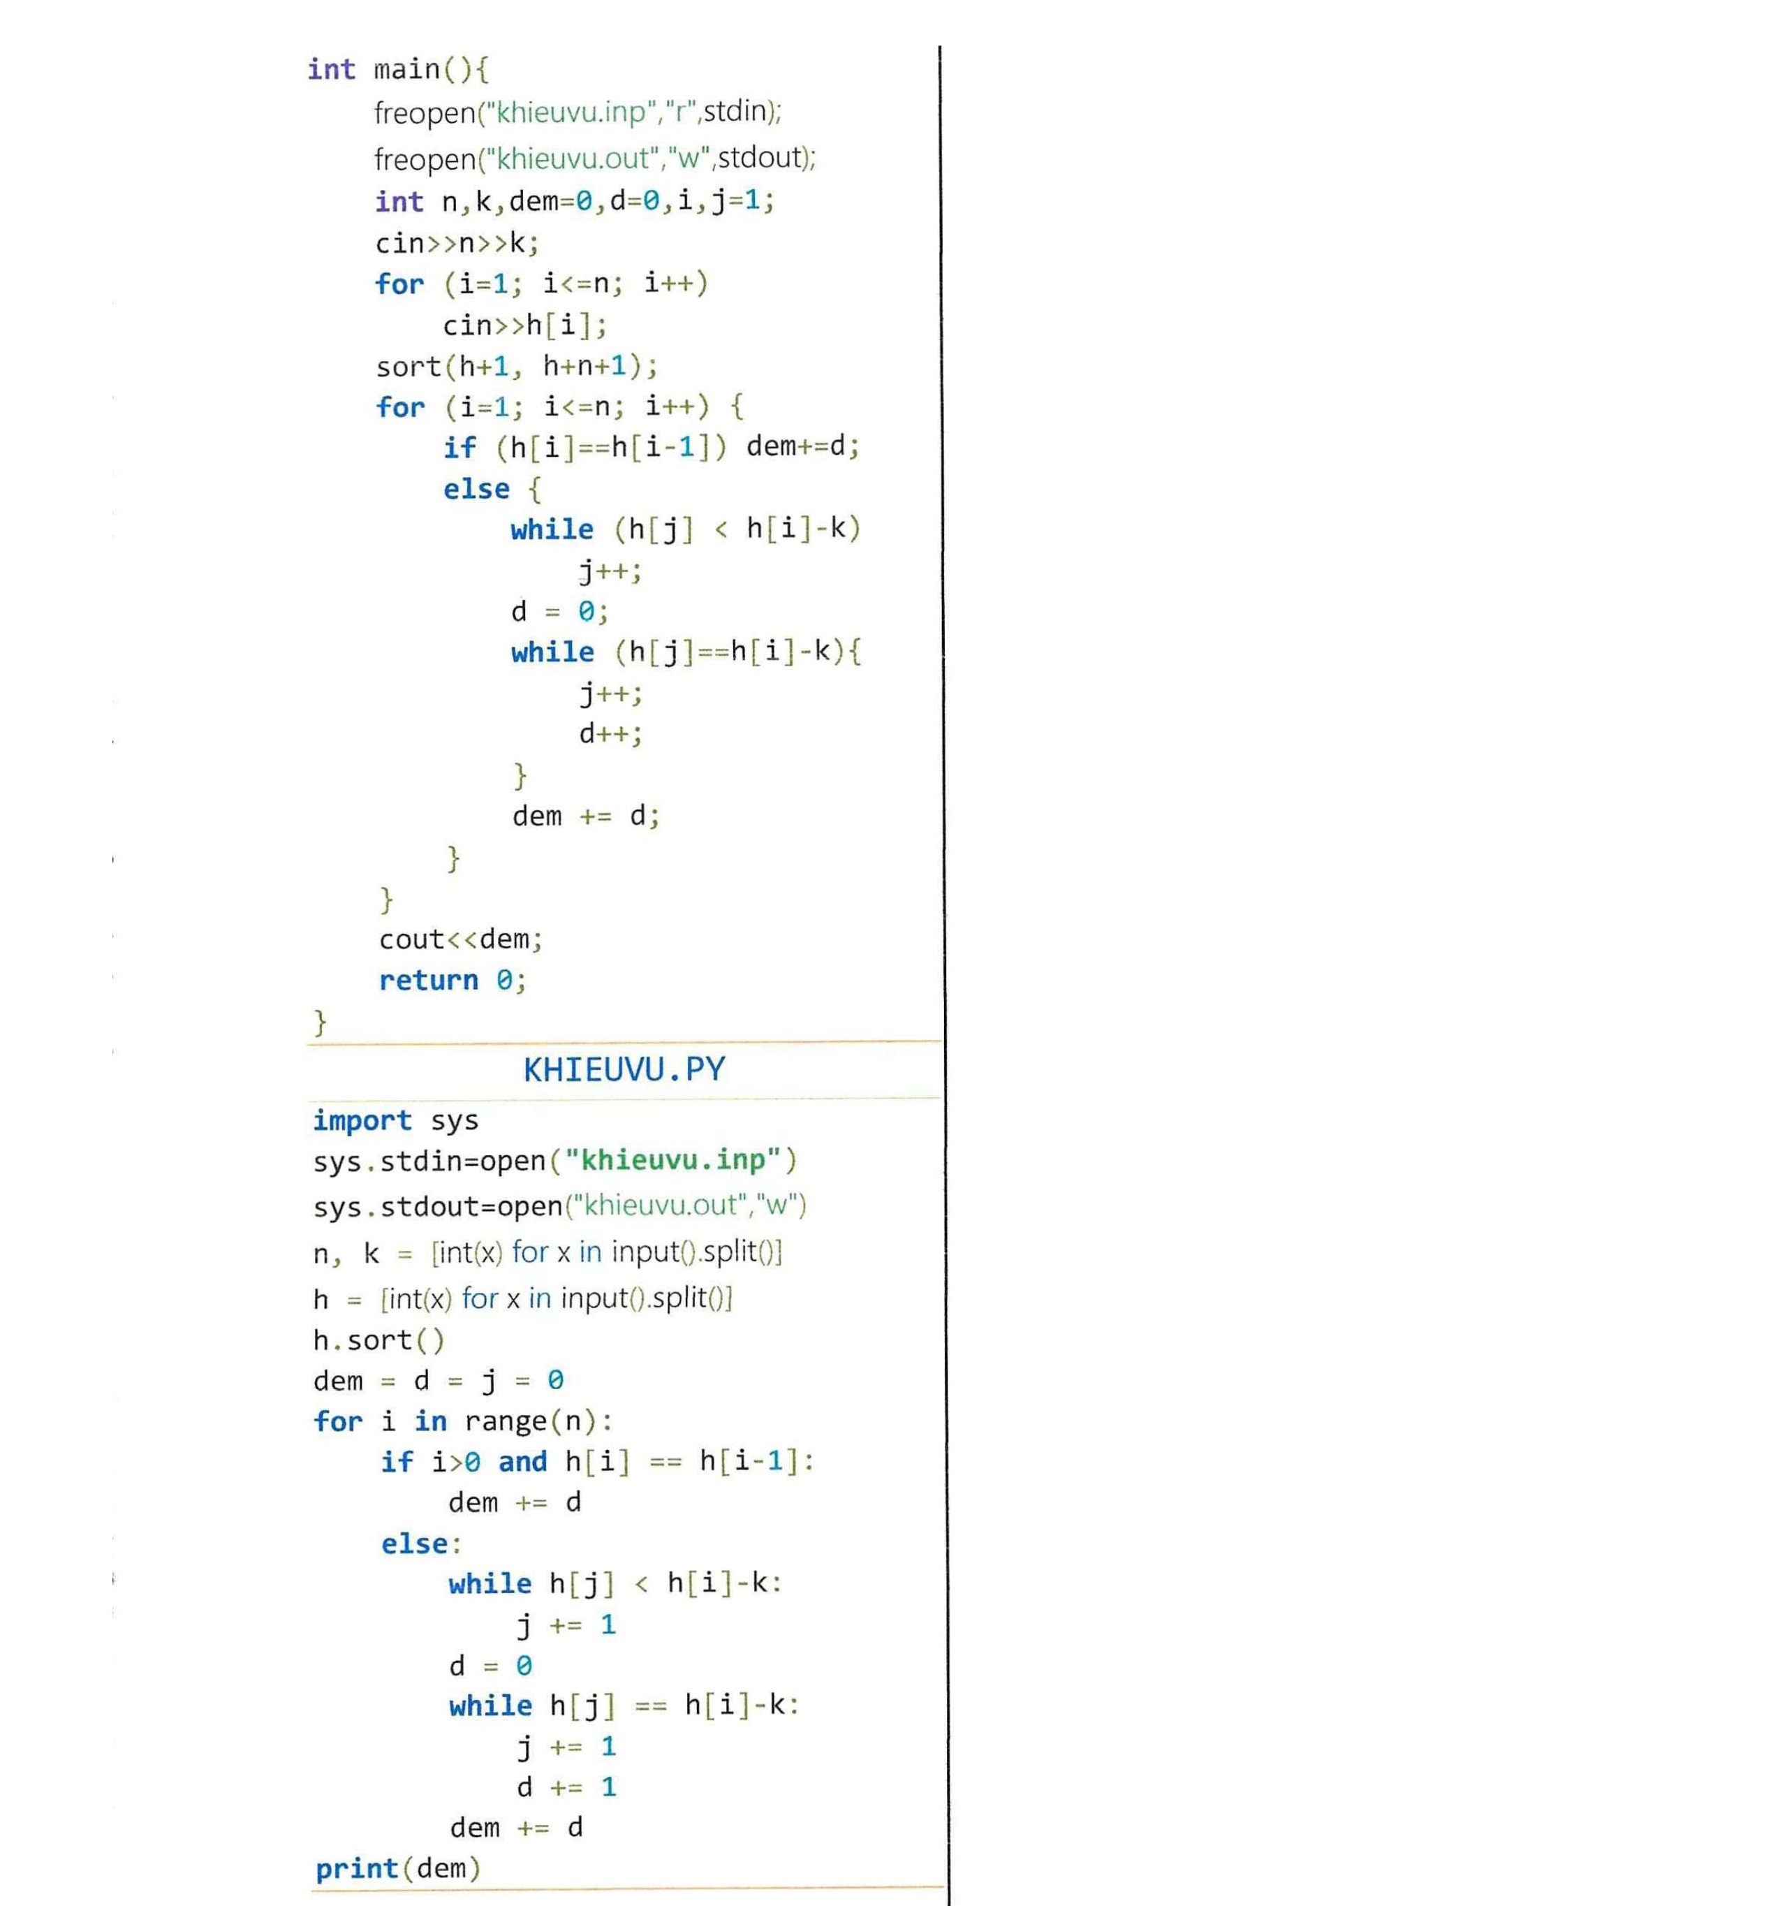Click the 'int main(){' line
1780x1906 pixels.
click(x=397, y=70)
